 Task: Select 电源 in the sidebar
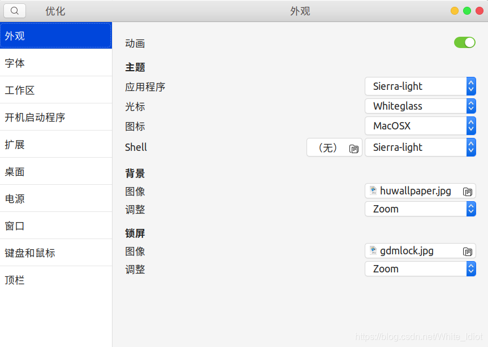[56, 198]
